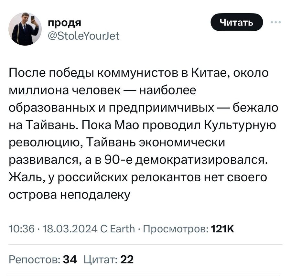Open the продя display name link

pyautogui.click(x=64, y=23)
